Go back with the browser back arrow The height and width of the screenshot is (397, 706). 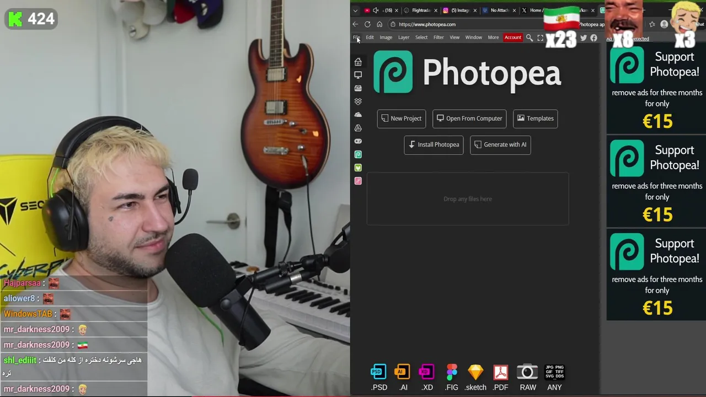tap(355, 24)
